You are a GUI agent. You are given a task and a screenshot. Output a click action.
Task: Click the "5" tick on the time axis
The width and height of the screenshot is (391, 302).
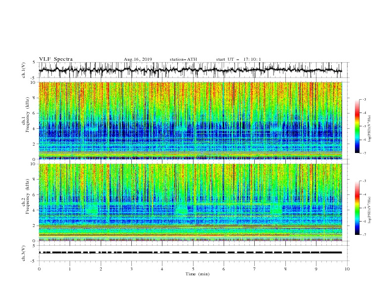(x=193, y=269)
